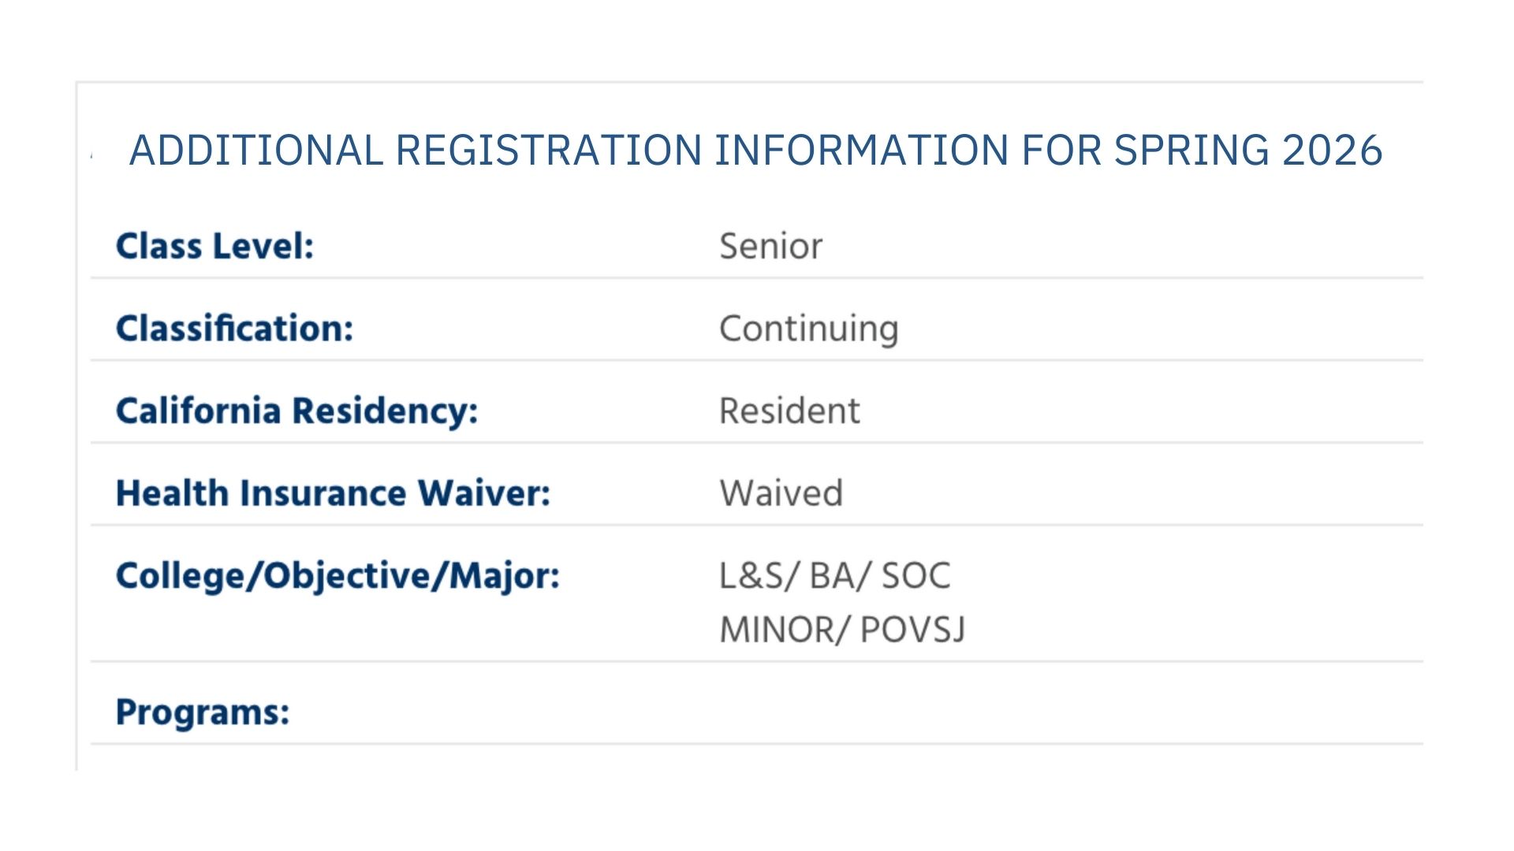Image resolution: width=1514 pixels, height=851 pixels.
Task: Click the SOC major code
Action: [915, 576]
